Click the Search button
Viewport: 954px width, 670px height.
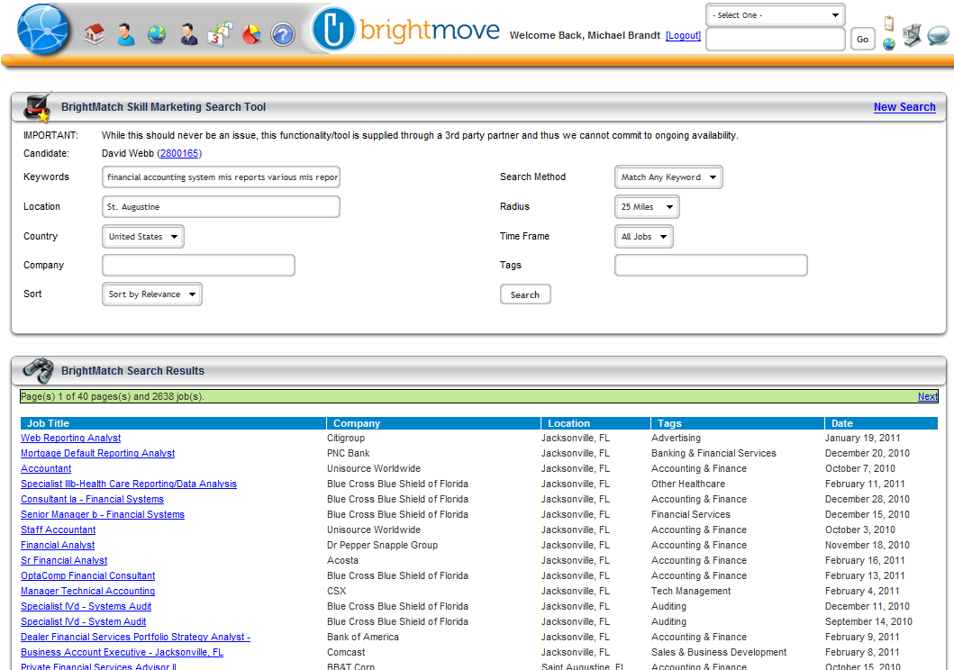click(525, 294)
